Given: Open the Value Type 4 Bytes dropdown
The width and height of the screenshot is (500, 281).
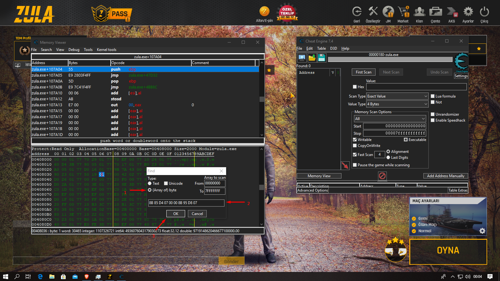Looking at the screenshot, I should click(x=397, y=104).
